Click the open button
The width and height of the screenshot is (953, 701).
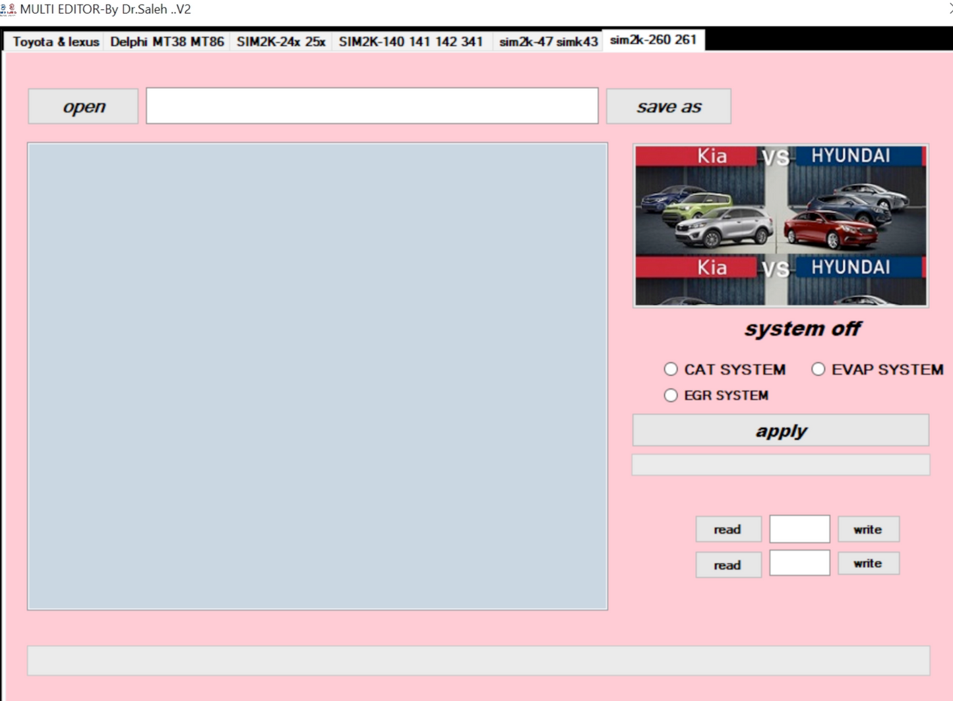point(82,106)
